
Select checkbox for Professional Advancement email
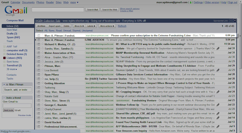[39, 127]
